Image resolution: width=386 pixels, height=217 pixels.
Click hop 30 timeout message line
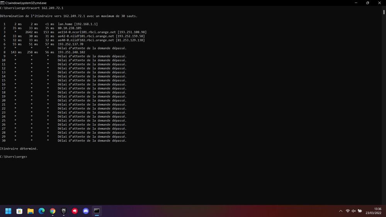pos(92,141)
